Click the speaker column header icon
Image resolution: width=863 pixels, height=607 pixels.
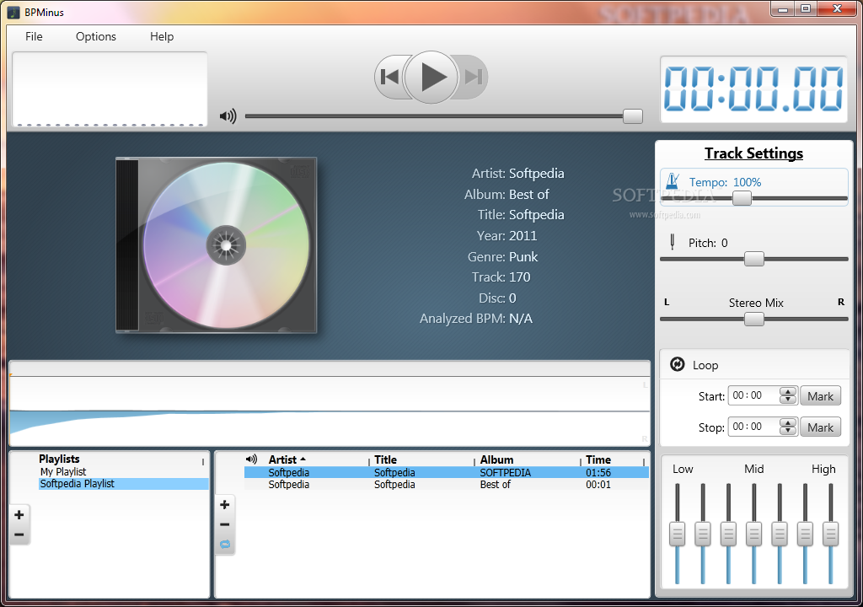pyautogui.click(x=251, y=459)
